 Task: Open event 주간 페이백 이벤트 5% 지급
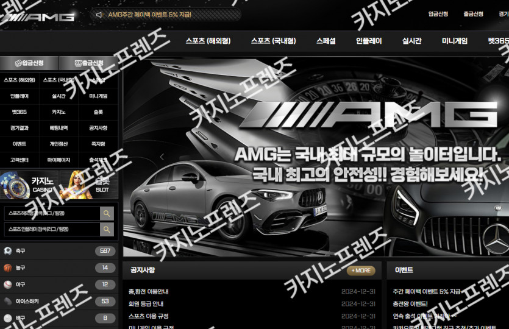[x=427, y=291]
